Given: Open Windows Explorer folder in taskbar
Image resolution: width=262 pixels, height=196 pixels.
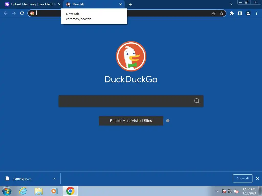Looking at the screenshot, I should [39, 191].
